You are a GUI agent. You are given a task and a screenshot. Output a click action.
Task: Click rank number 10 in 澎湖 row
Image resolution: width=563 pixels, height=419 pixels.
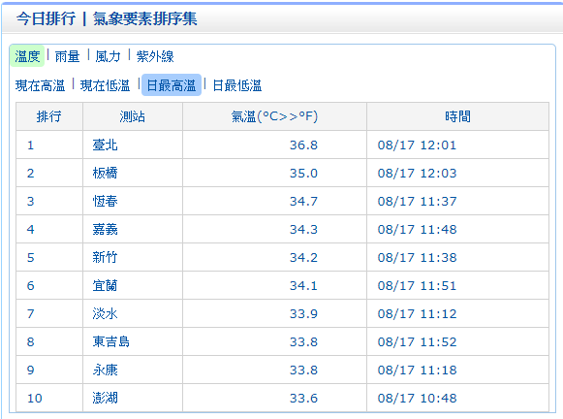click(x=35, y=399)
